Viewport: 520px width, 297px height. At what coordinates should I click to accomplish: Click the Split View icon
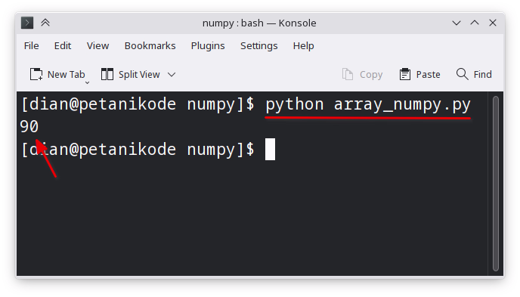coord(107,74)
